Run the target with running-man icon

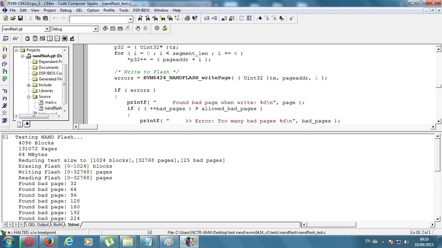point(5,106)
